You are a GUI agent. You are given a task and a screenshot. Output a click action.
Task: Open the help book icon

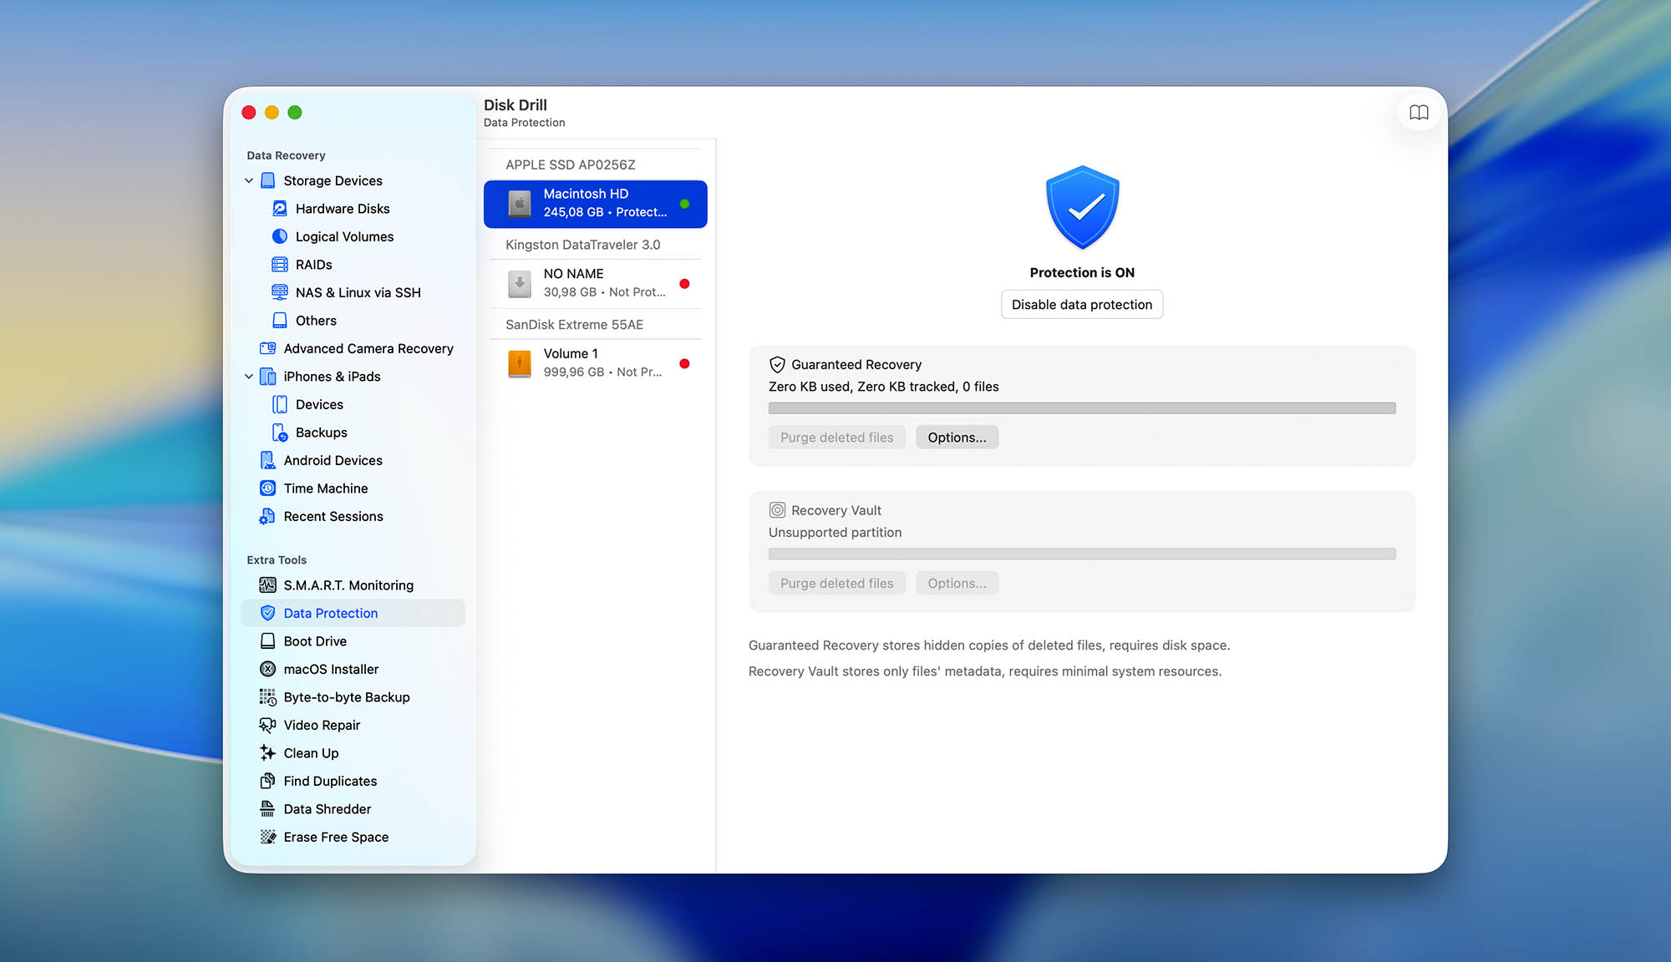tap(1419, 112)
